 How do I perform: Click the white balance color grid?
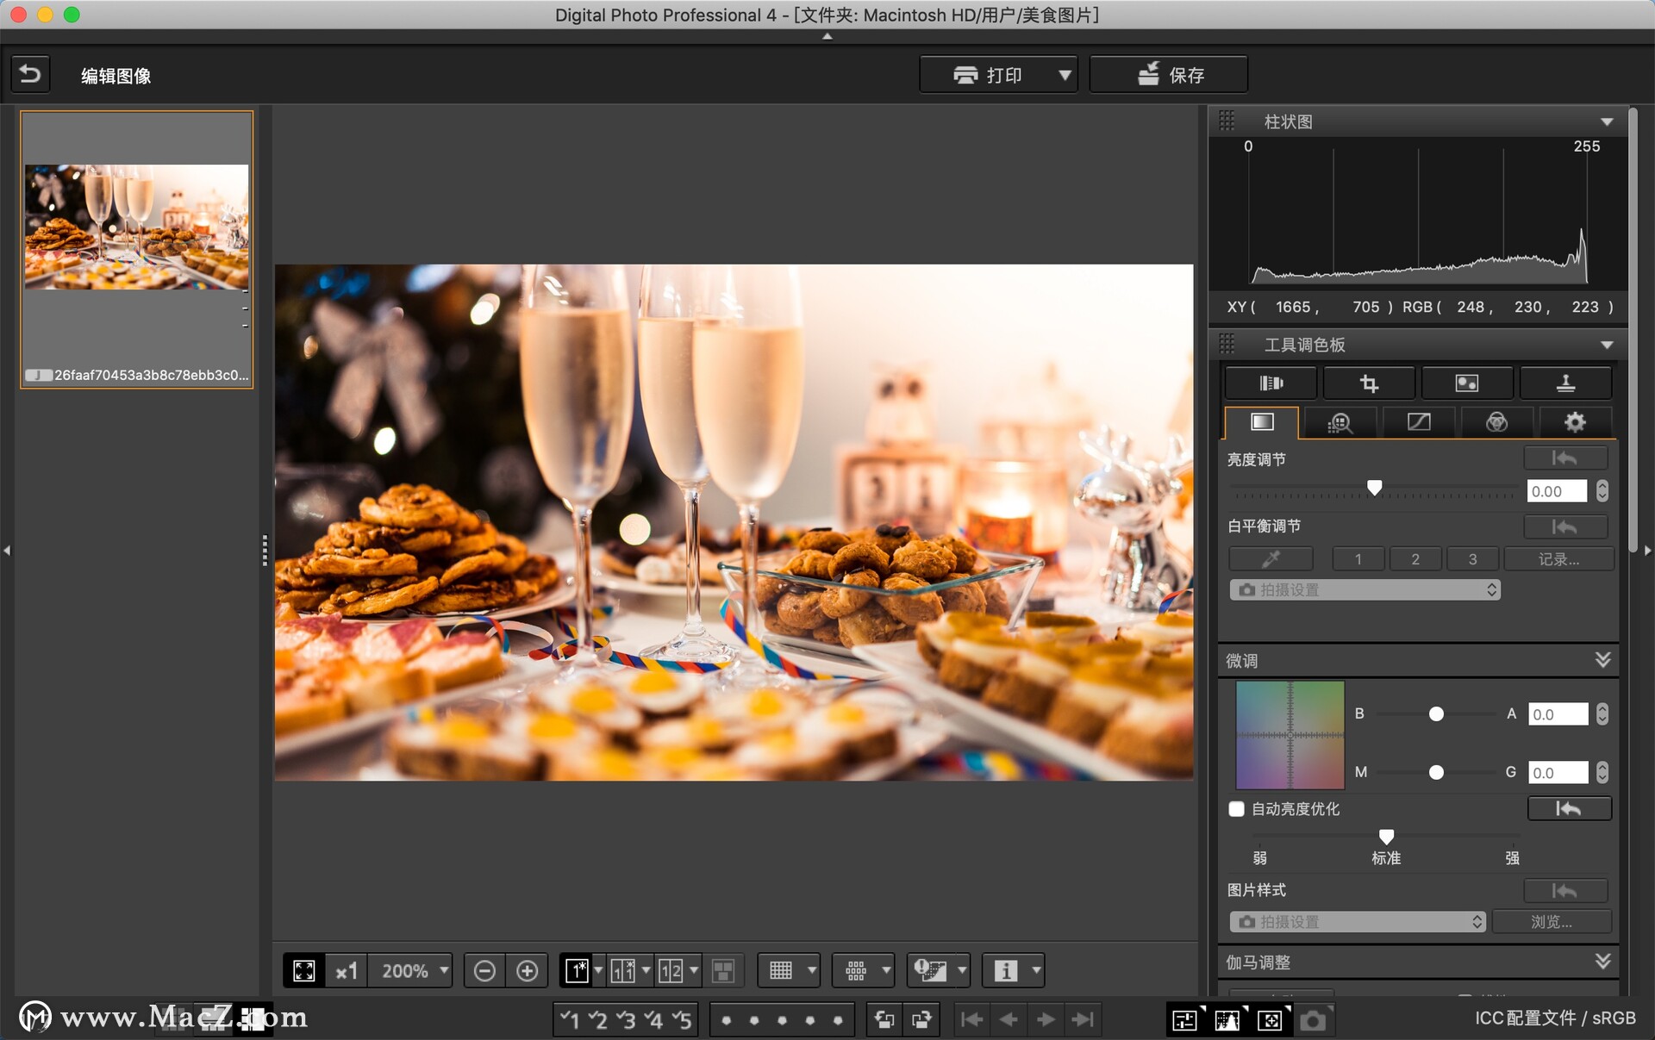point(1290,735)
